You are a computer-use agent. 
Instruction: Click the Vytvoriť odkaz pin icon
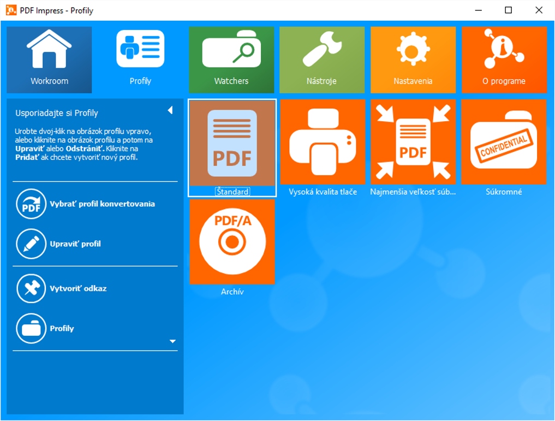click(32, 288)
